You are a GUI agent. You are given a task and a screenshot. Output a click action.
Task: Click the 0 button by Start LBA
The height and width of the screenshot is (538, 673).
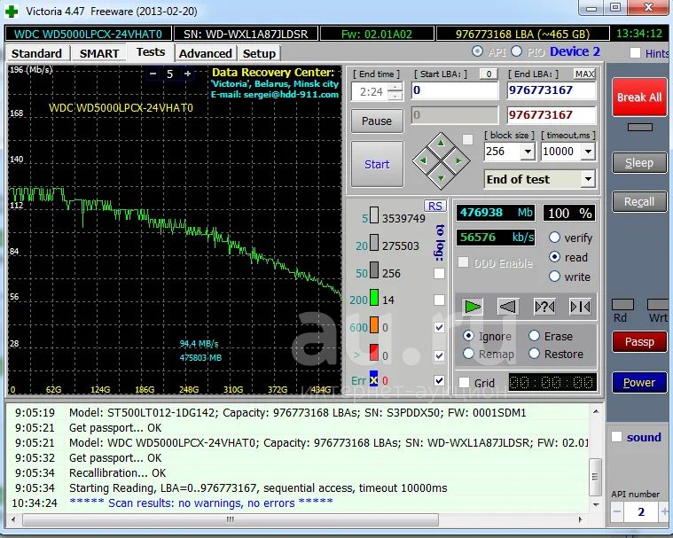[x=489, y=74]
